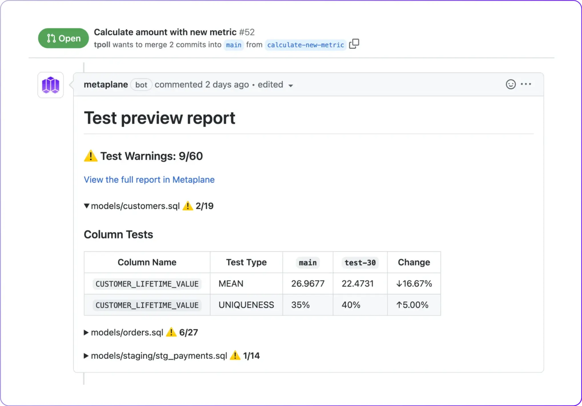Select the main branch label

233,45
